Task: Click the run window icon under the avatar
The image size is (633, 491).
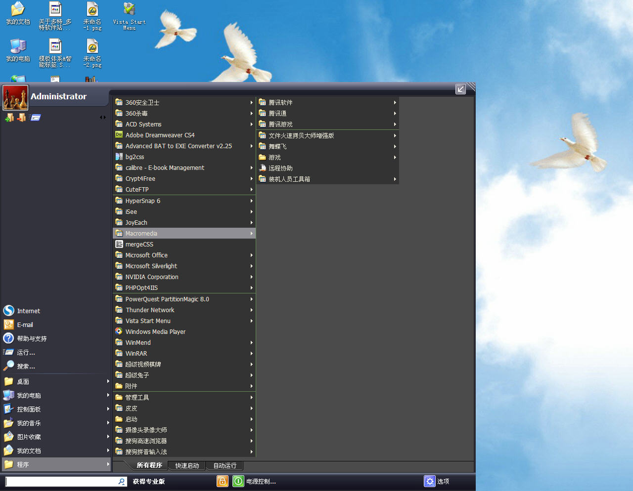Action: click(x=35, y=118)
